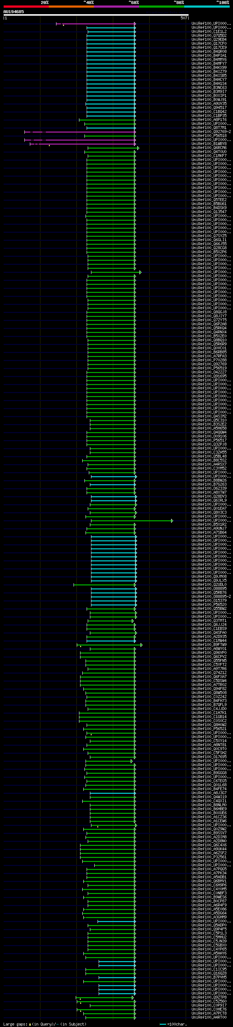Click hit UniRef100_Q4T0U0
This screenshot has height=1027, width=233.
(209, 152)
